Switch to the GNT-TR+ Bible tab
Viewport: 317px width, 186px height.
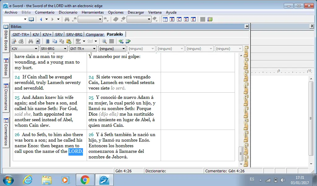(21, 35)
